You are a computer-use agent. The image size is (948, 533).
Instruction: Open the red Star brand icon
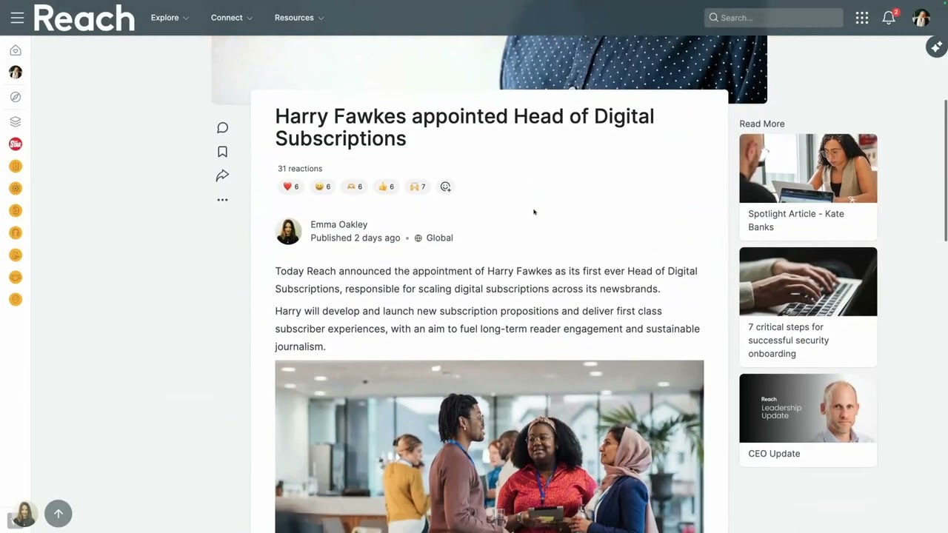pyautogui.click(x=16, y=144)
